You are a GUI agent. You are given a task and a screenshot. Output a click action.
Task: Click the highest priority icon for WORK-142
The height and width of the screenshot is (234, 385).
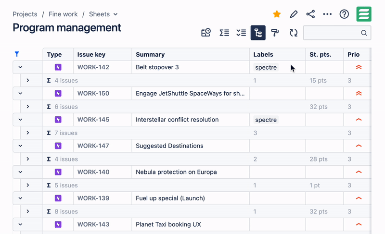(359, 67)
